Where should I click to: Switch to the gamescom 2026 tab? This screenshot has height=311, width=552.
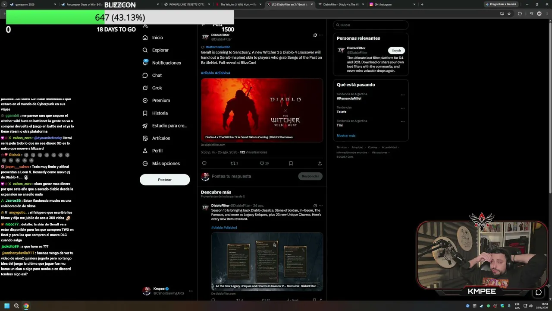32,4
